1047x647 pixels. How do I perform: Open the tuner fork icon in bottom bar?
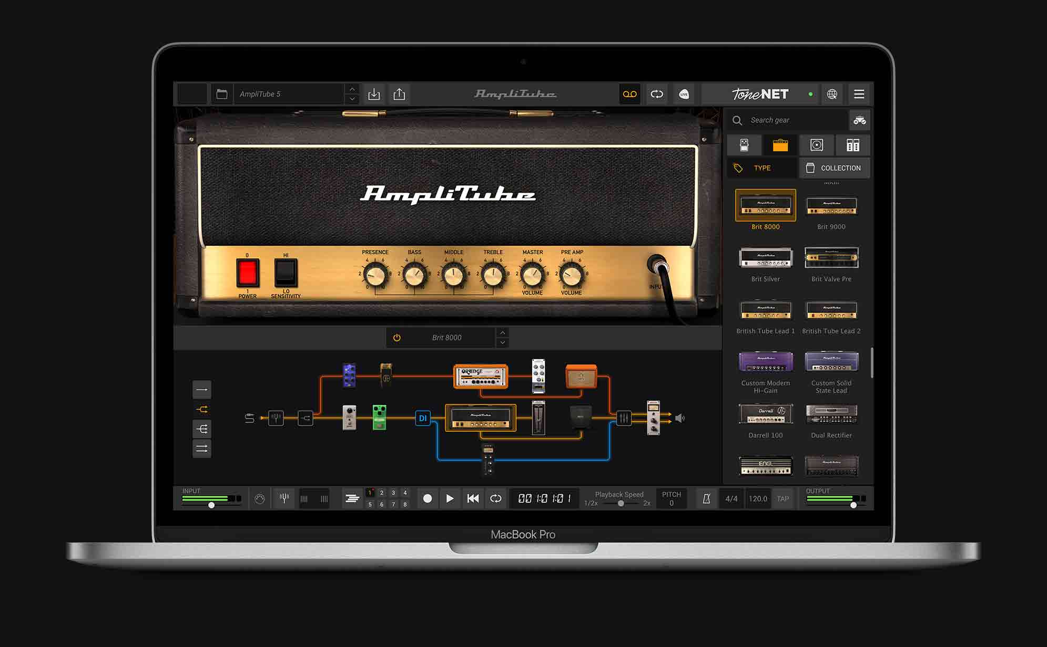[x=284, y=498]
